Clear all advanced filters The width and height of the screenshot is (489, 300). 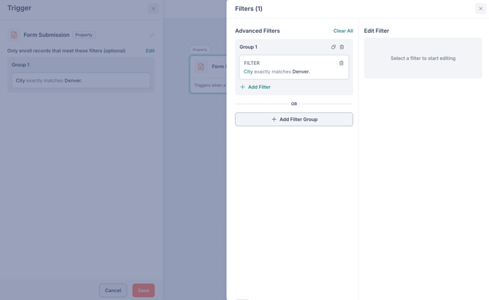point(343,31)
